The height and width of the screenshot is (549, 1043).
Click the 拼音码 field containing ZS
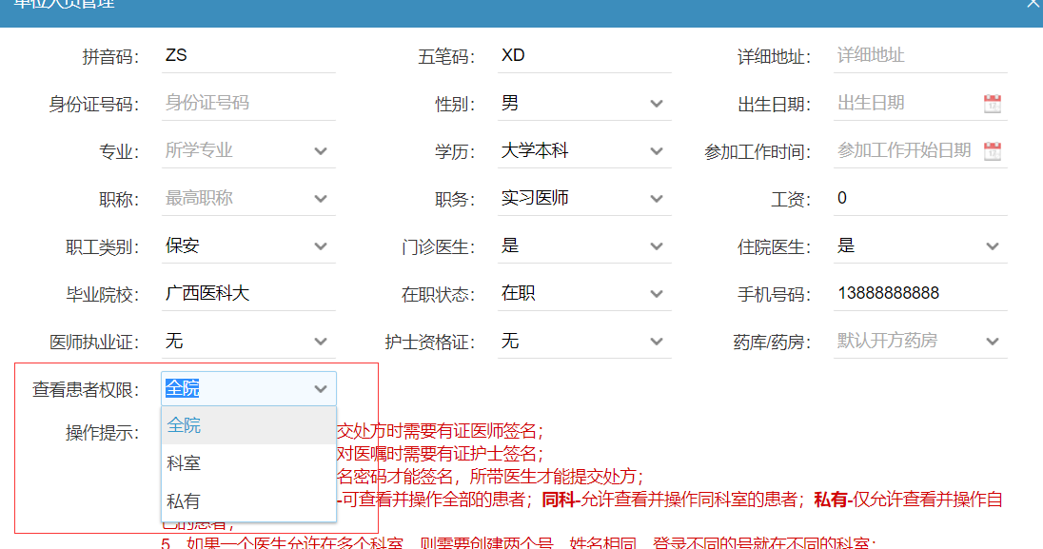247,55
